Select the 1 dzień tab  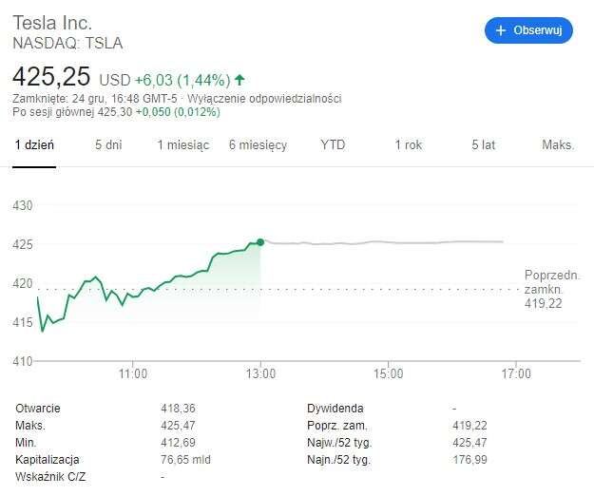(x=34, y=145)
